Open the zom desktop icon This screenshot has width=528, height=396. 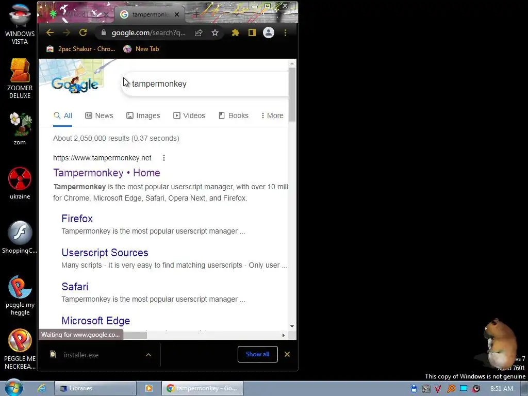[20, 128]
